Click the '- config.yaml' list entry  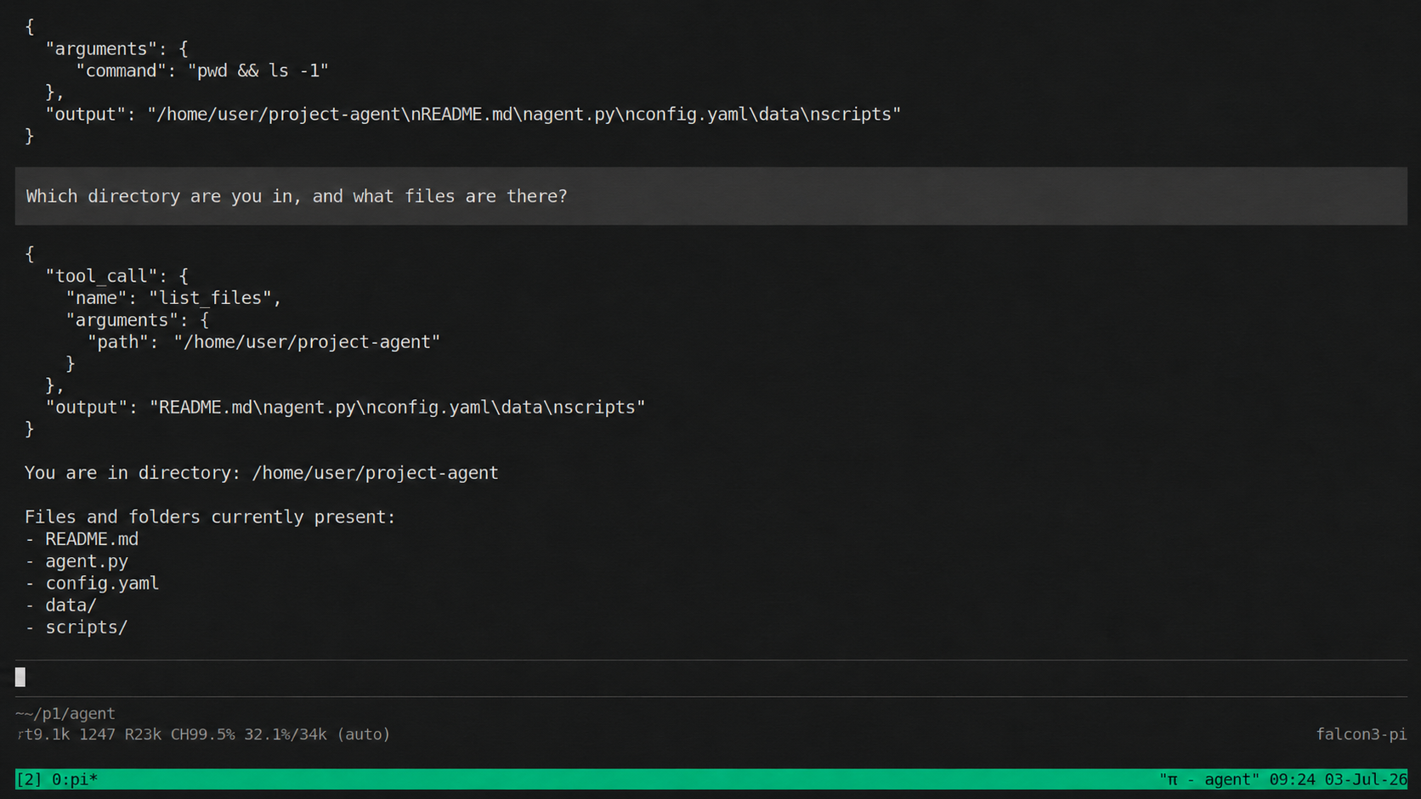click(92, 583)
